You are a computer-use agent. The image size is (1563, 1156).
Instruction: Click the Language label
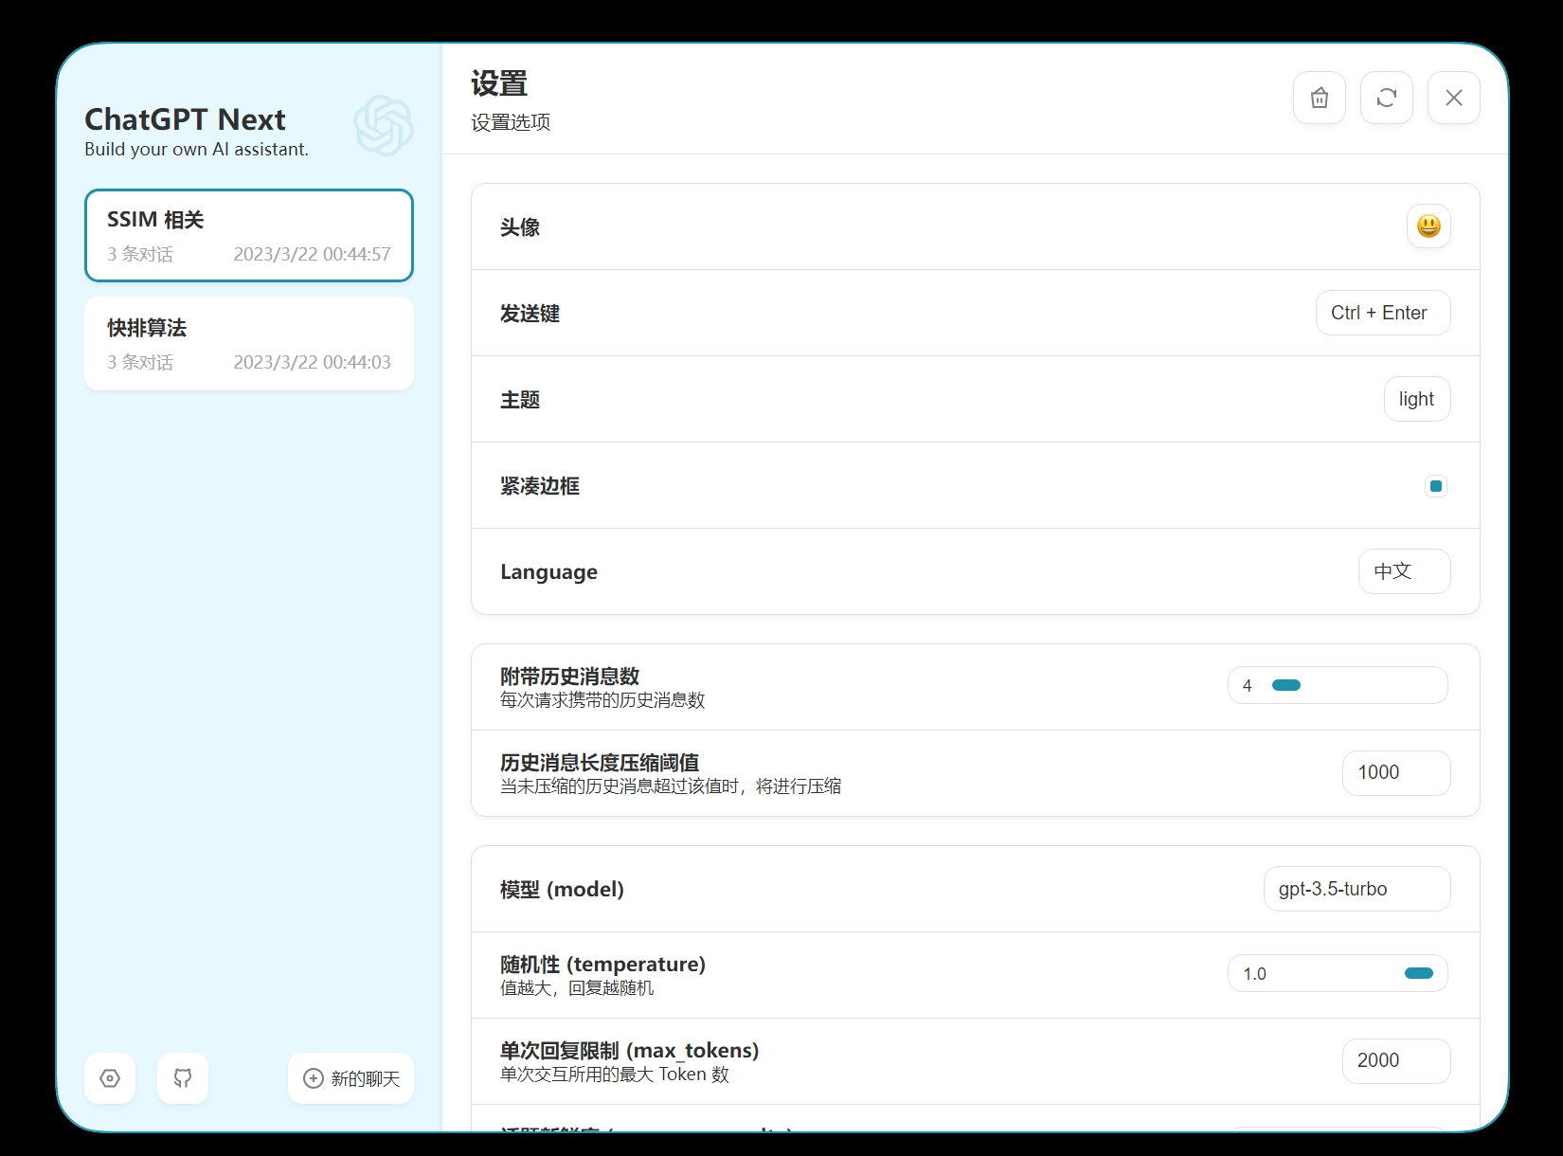coord(548,572)
